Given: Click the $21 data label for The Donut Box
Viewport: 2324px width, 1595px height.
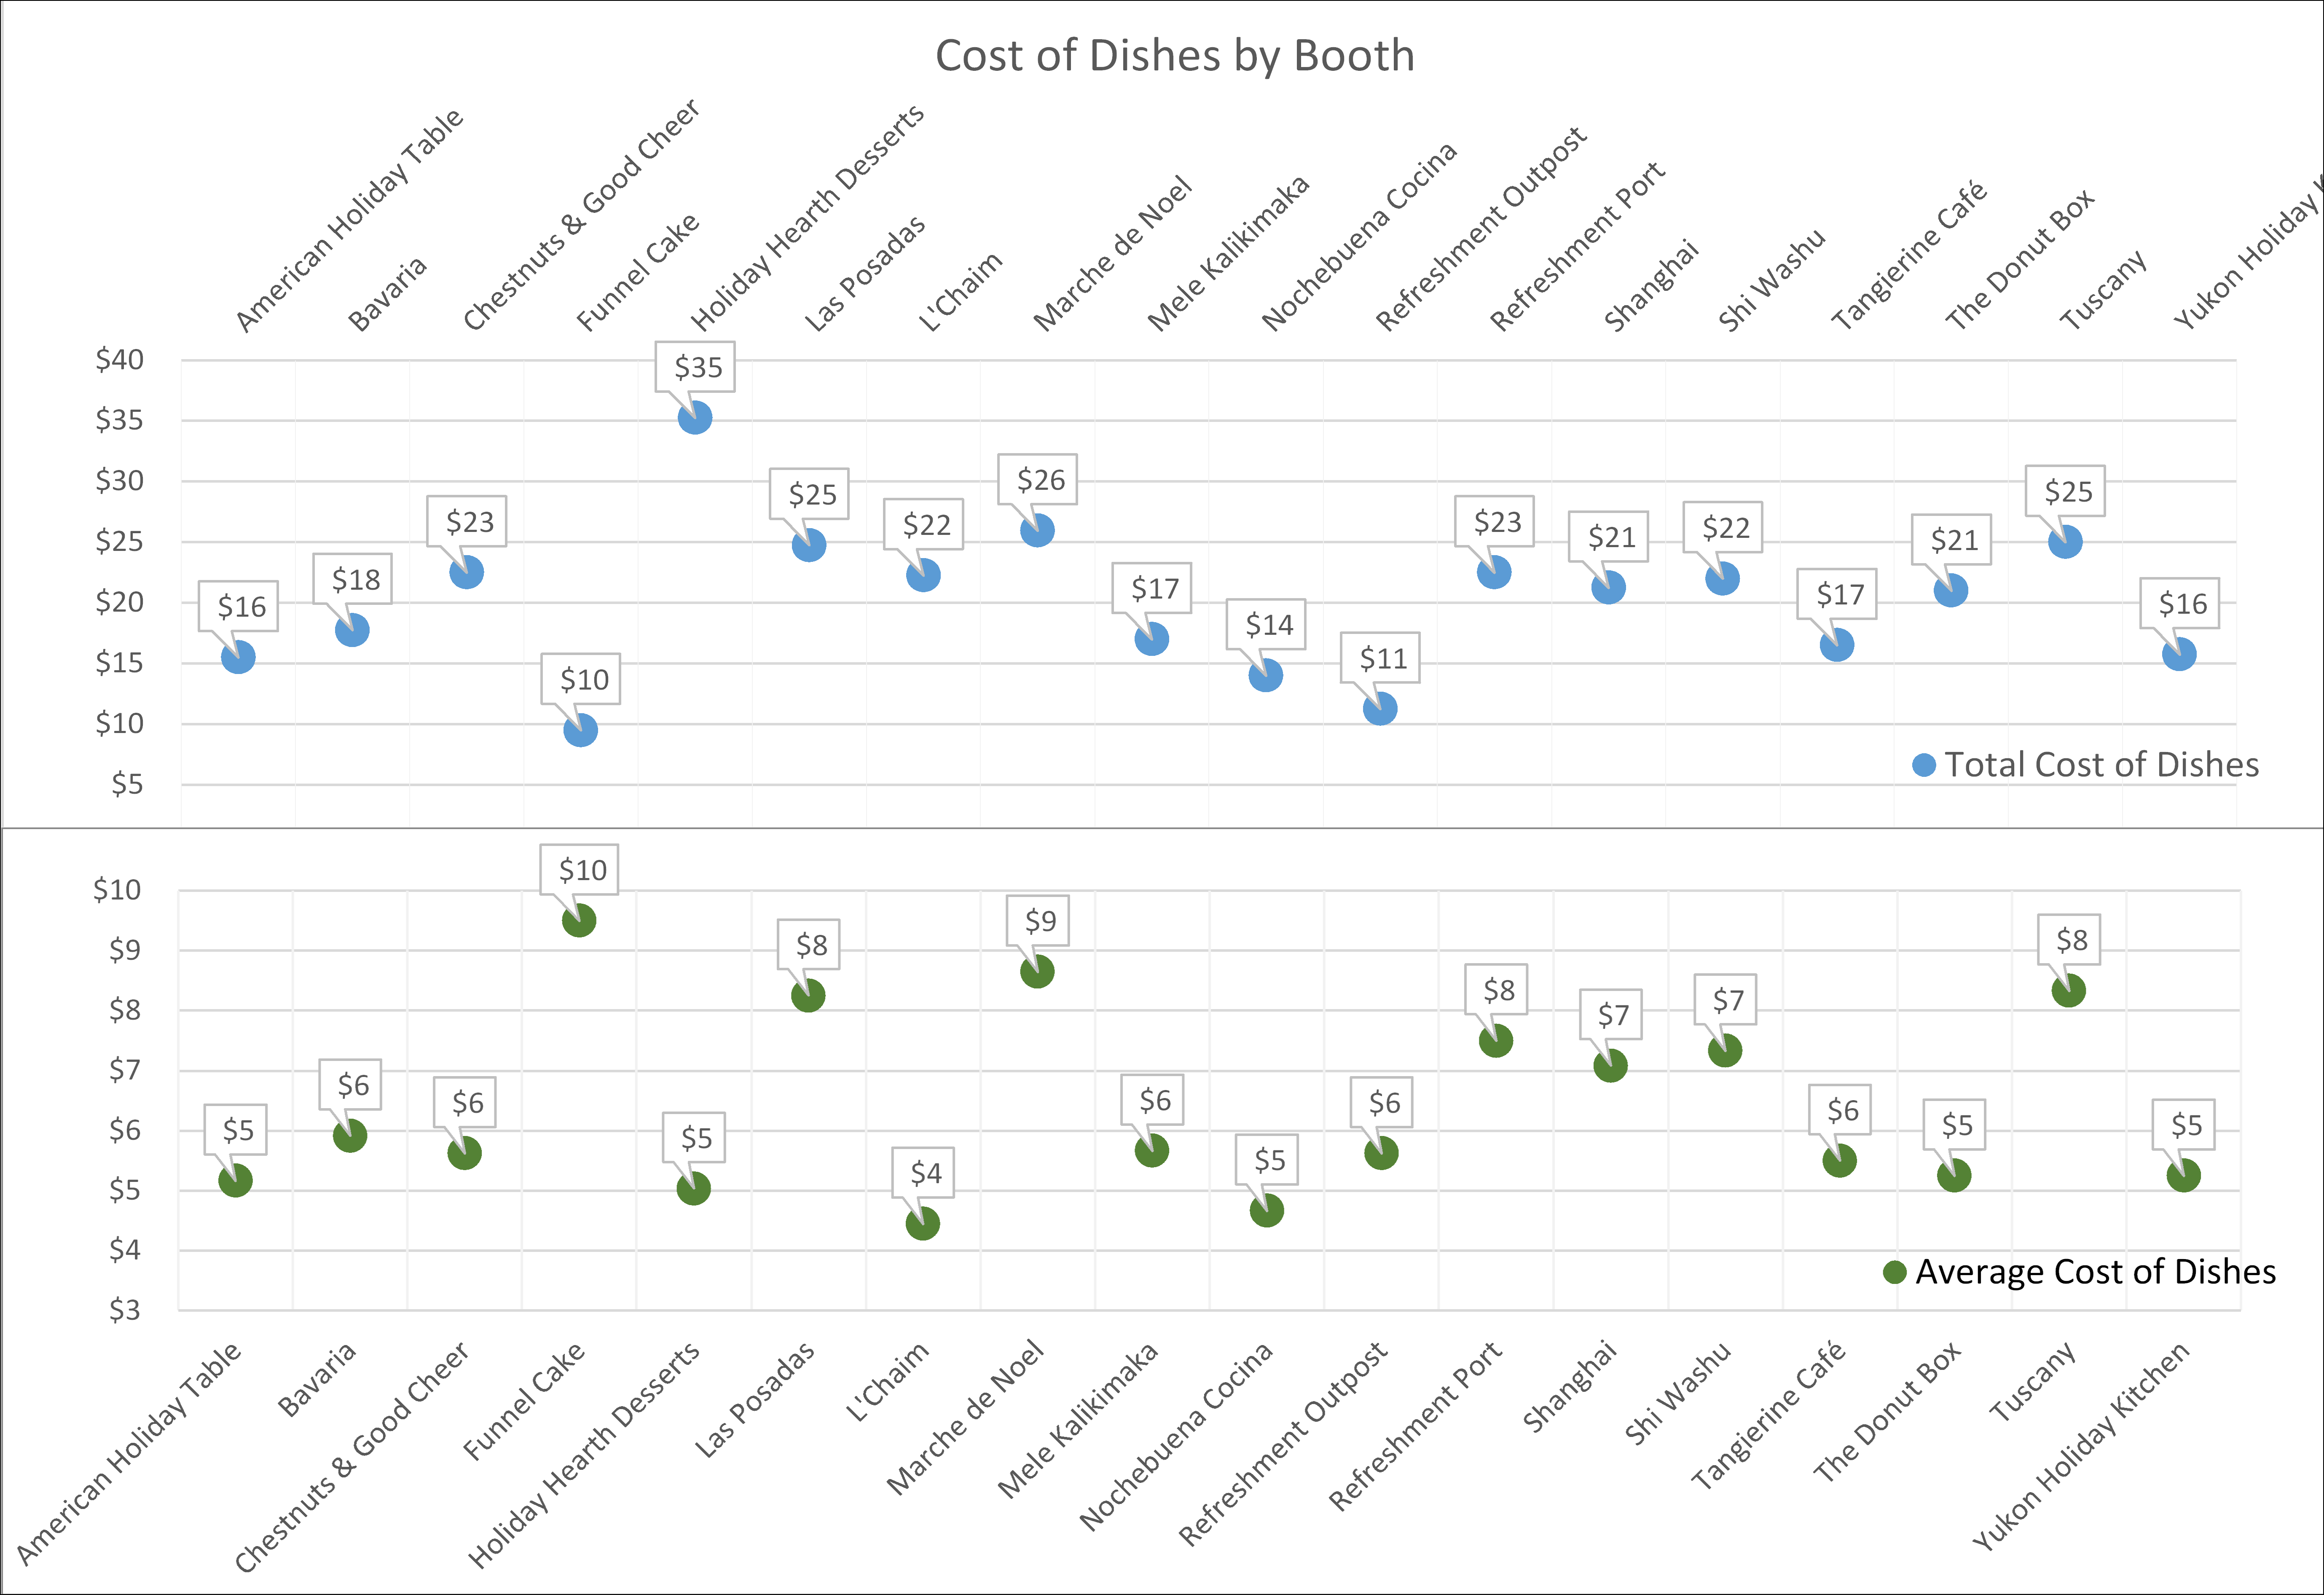Looking at the screenshot, I should coord(1952,539).
